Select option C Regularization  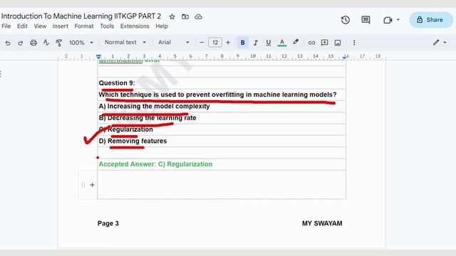[126, 129]
